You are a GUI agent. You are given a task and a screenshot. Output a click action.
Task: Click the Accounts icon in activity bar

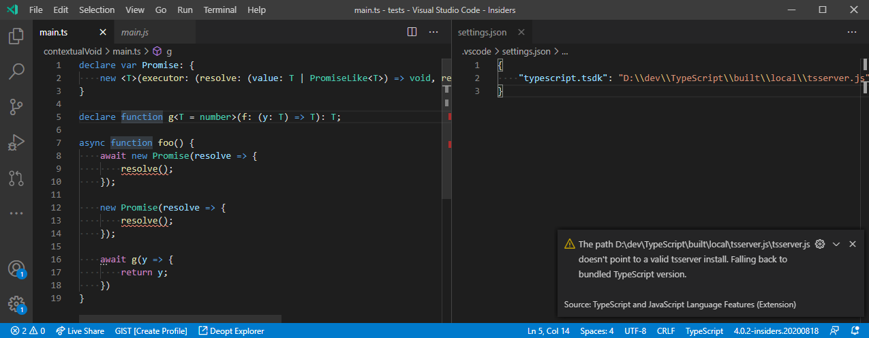tap(16, 268)
